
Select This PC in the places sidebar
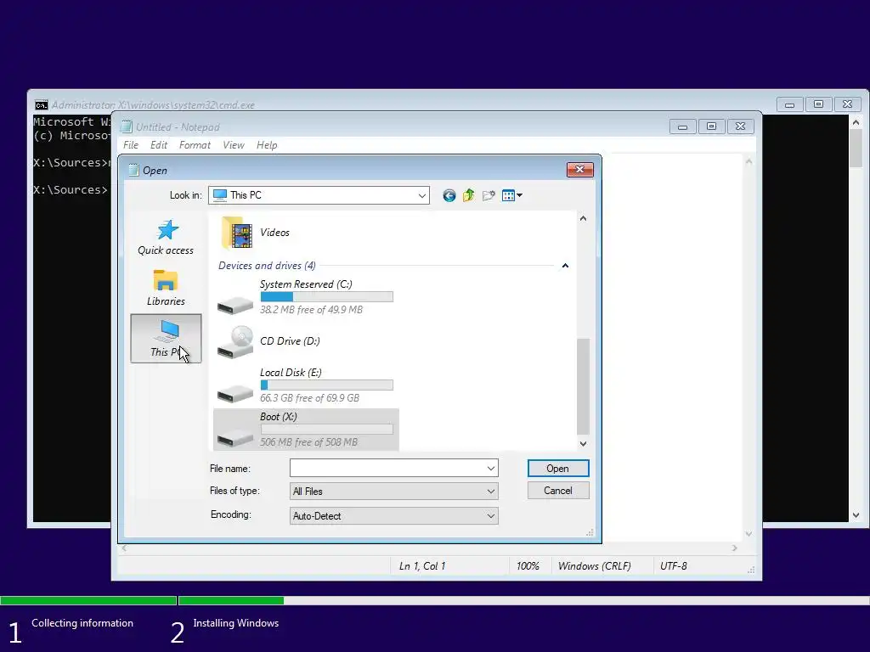(x=166, y=338)
